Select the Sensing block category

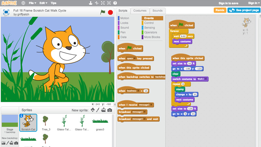tap(149, 28)
